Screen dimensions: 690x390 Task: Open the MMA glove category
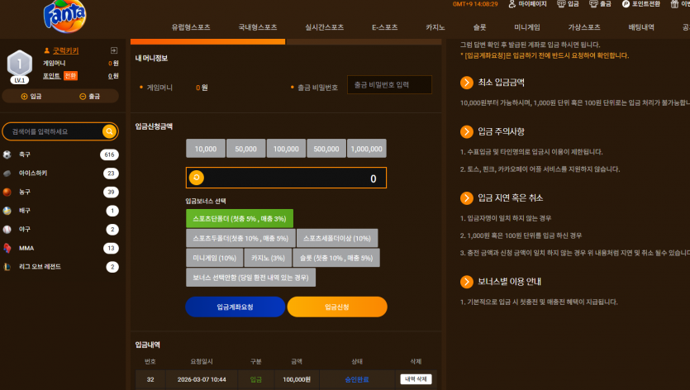tap(7, 248)
